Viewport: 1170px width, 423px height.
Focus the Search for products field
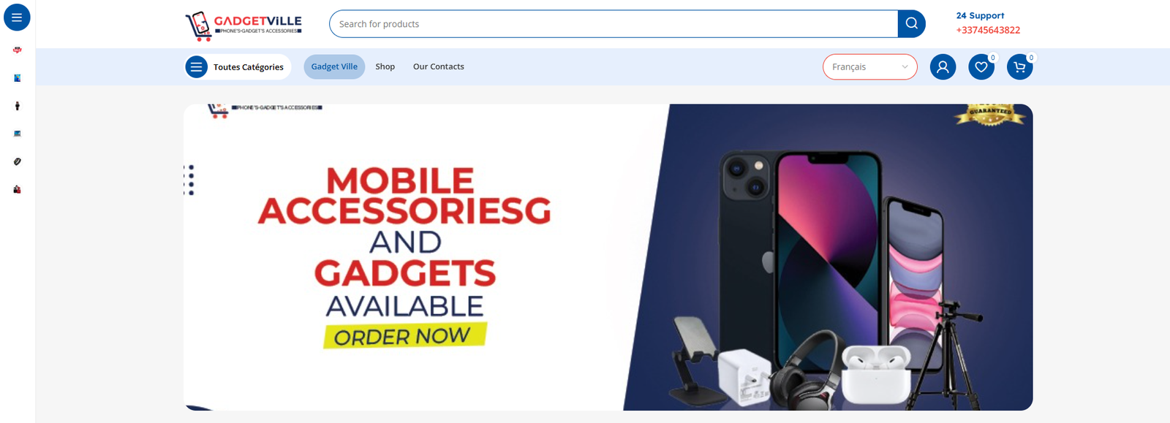614,23
